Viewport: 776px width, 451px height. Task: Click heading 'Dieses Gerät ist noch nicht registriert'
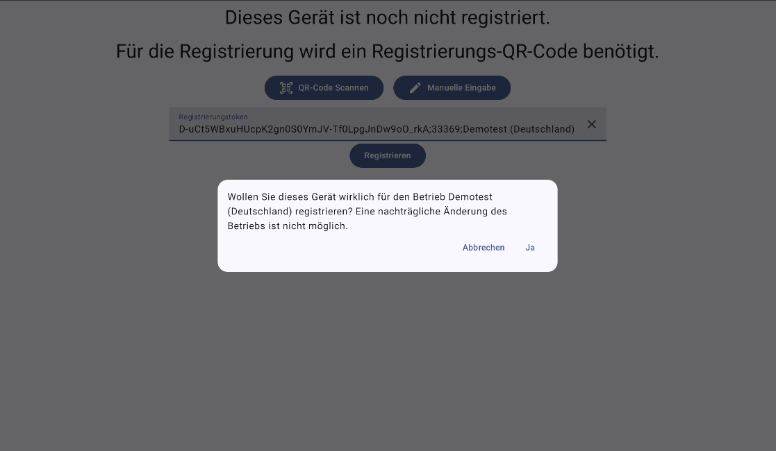(x=388, y=17)
